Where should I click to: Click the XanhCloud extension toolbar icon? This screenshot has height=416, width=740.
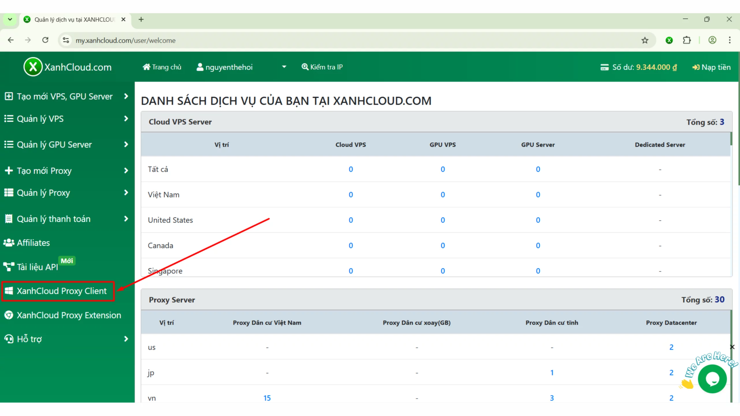[x=669, y=40]
